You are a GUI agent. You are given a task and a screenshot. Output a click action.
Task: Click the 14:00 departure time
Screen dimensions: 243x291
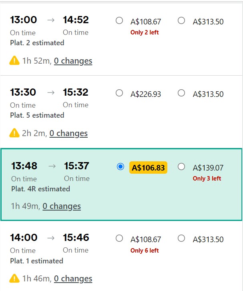tap(24, 237)
